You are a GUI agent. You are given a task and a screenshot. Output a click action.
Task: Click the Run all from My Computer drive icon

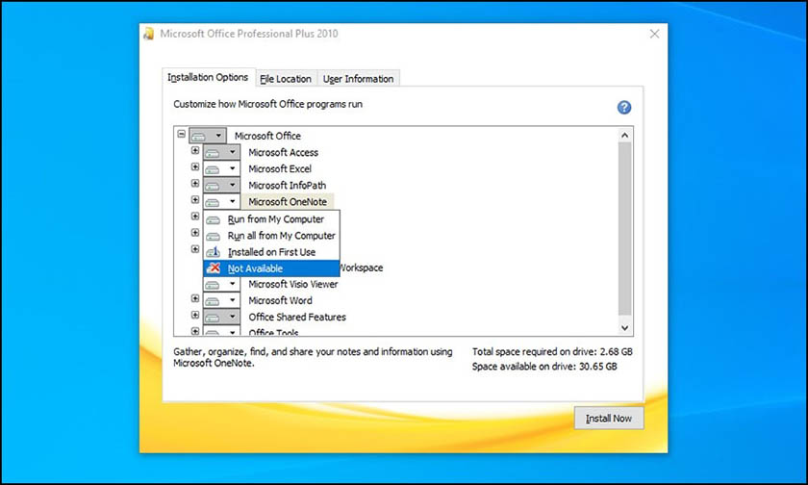point(214,236)
